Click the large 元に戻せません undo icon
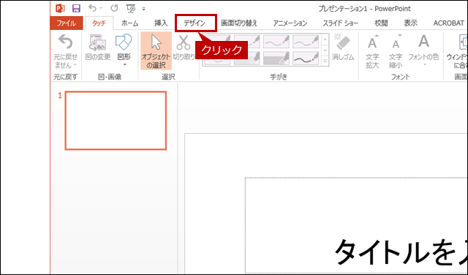Image resolution: width=468 pixels, height=275 pixels. (65, 42)
